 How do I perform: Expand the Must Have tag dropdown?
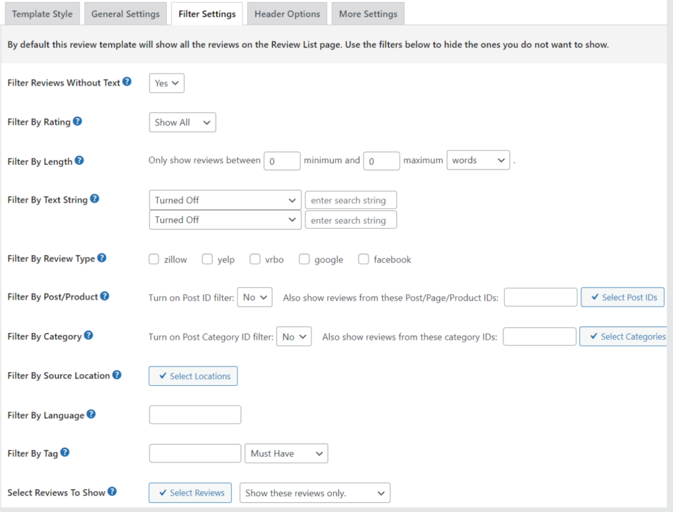[287, 454]
